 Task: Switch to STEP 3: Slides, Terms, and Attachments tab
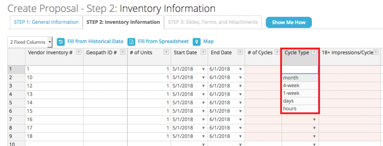tap(213, 22)
